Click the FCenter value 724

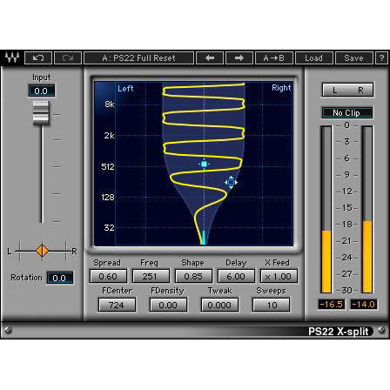(x=117, y=305)
